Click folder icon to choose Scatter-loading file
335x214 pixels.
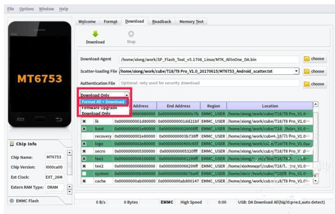point(307,71)
